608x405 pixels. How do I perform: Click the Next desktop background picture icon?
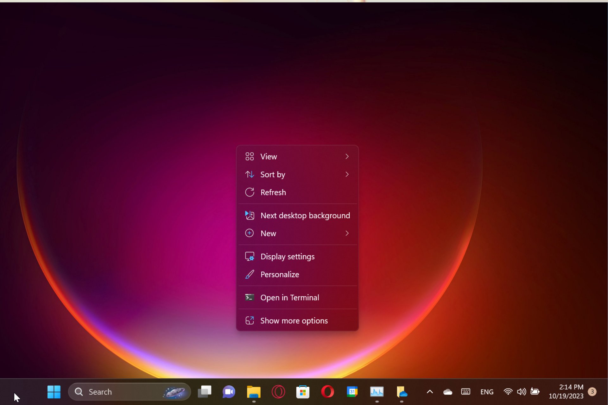coord(250,215)
